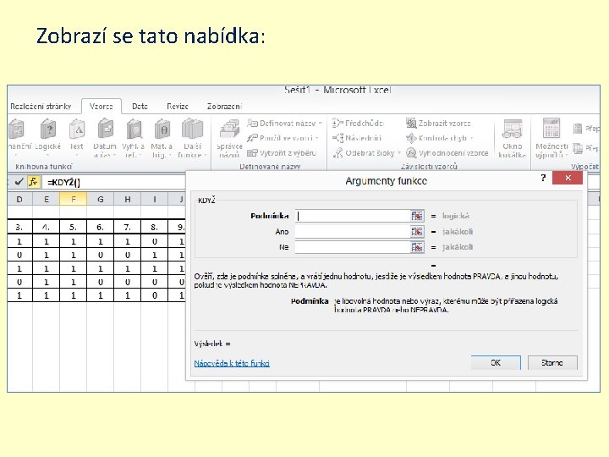Switch to the Zobrazení tab
Image resolution: width=609 pixels, height=457 pixels.
pos(224,106)
